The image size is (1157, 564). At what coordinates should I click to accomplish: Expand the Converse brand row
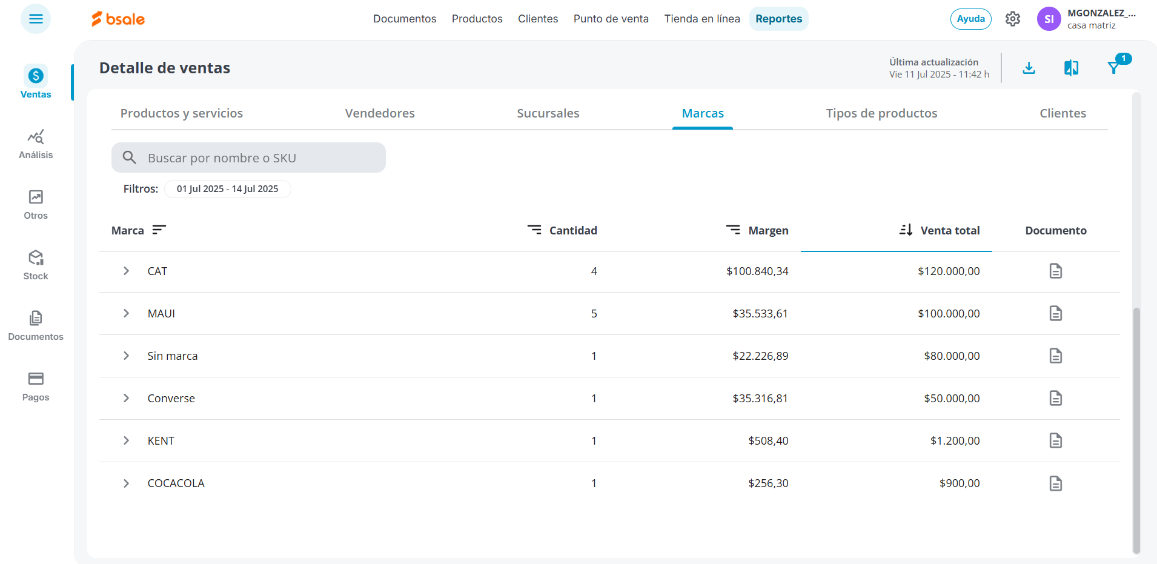pos(126,398)
